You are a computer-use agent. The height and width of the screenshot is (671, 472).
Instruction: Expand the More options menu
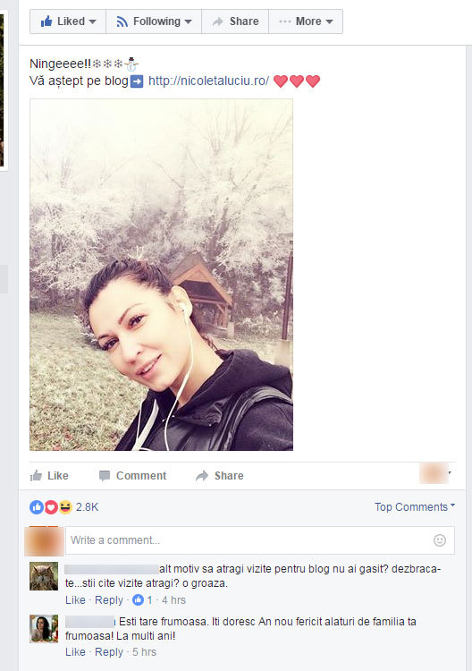point(306,21)
